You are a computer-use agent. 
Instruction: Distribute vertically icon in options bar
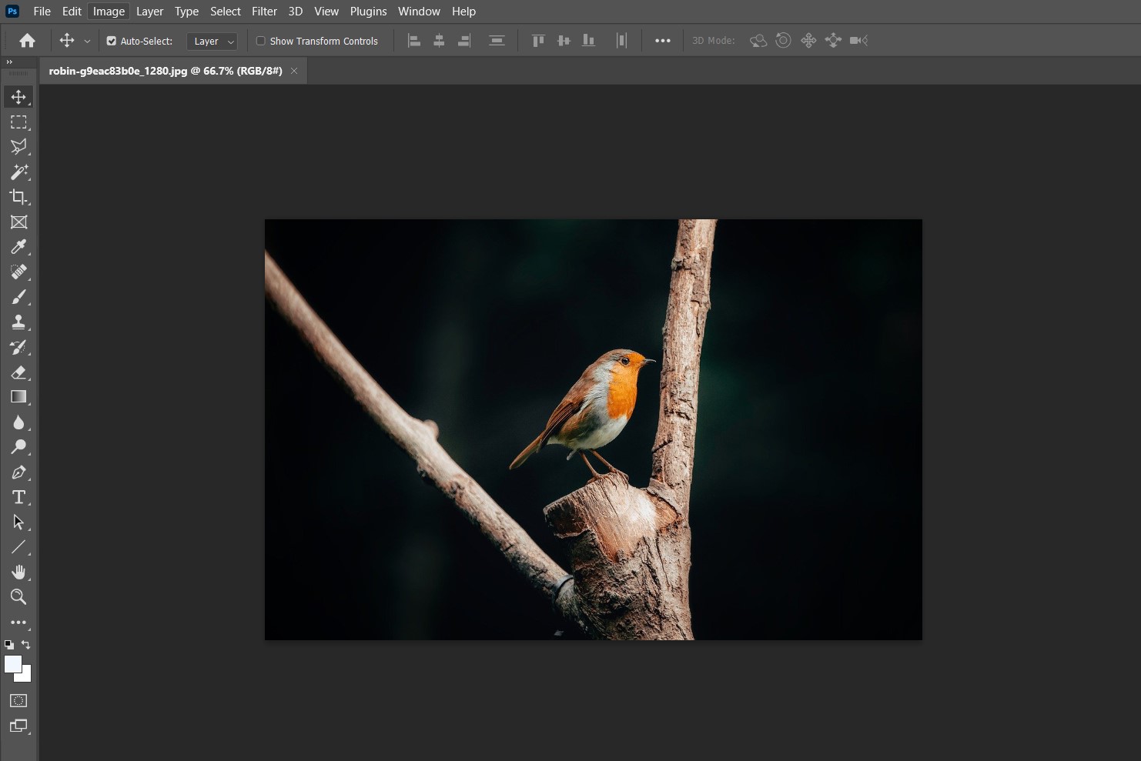tap(497, 41)
